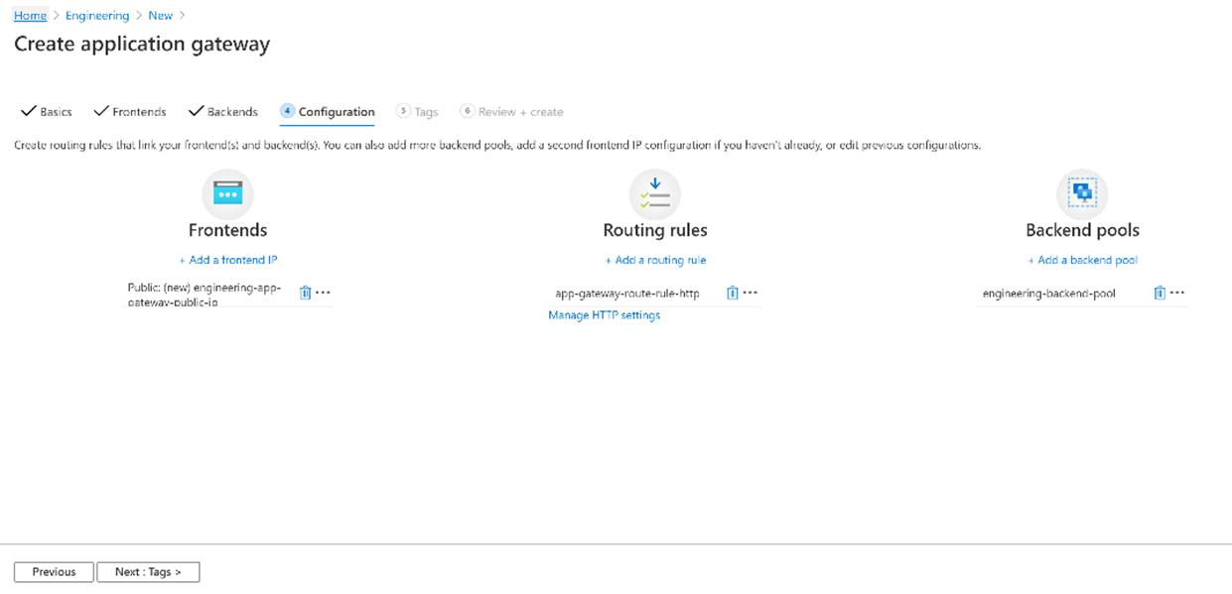The height and width of the screenshot is (594, 1232).
Task: Delete the engineering-app-gateway-public-ip frontend
Action: (x=306, y=293)
